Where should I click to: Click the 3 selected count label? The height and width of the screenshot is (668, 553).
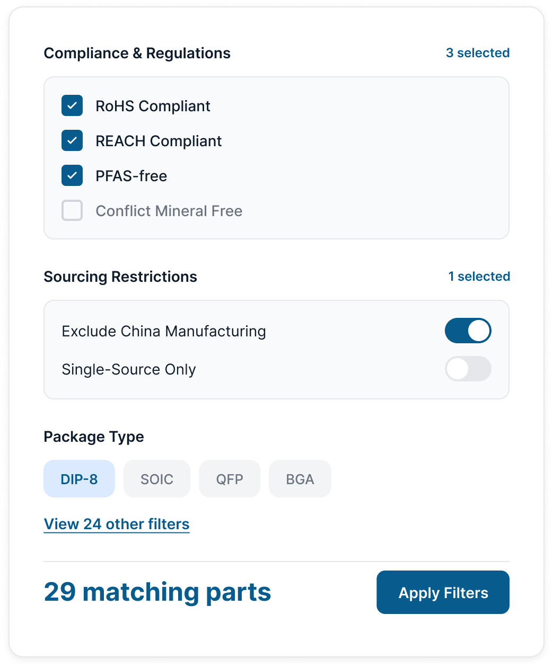click(x=477, y=53)
